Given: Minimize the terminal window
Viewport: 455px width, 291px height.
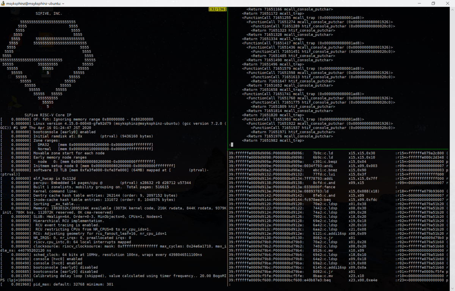Looking at the screenshot, I should click(419, 3).
